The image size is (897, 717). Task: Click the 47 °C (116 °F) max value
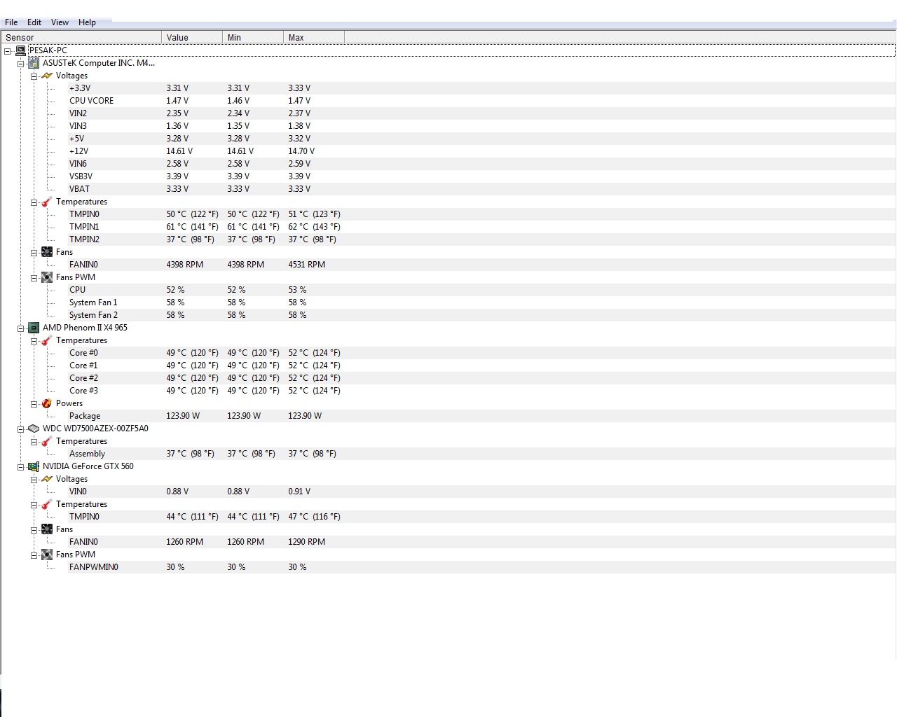(314, 517)
